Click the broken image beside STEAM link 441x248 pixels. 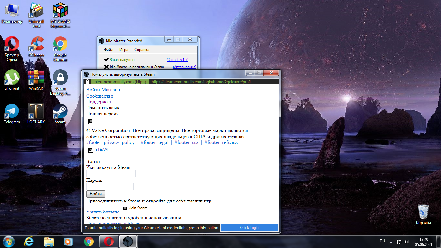(91, 150)
